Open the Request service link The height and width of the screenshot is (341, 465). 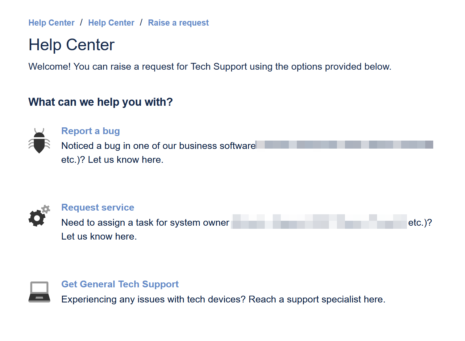pos(98,207)
